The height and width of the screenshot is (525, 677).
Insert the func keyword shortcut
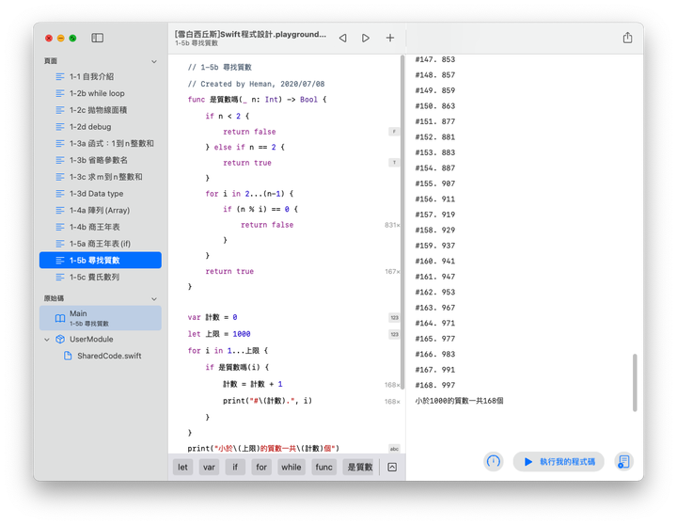pos(323,467)
